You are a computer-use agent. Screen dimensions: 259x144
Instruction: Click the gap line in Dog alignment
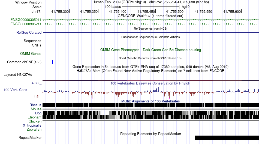tap(105, 113)
